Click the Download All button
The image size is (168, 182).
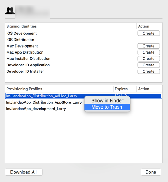(x=24, y=172)
